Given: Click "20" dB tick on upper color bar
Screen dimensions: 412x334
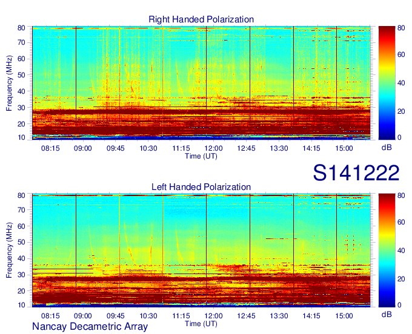Looking at the screenshot, I should [401, 111].
